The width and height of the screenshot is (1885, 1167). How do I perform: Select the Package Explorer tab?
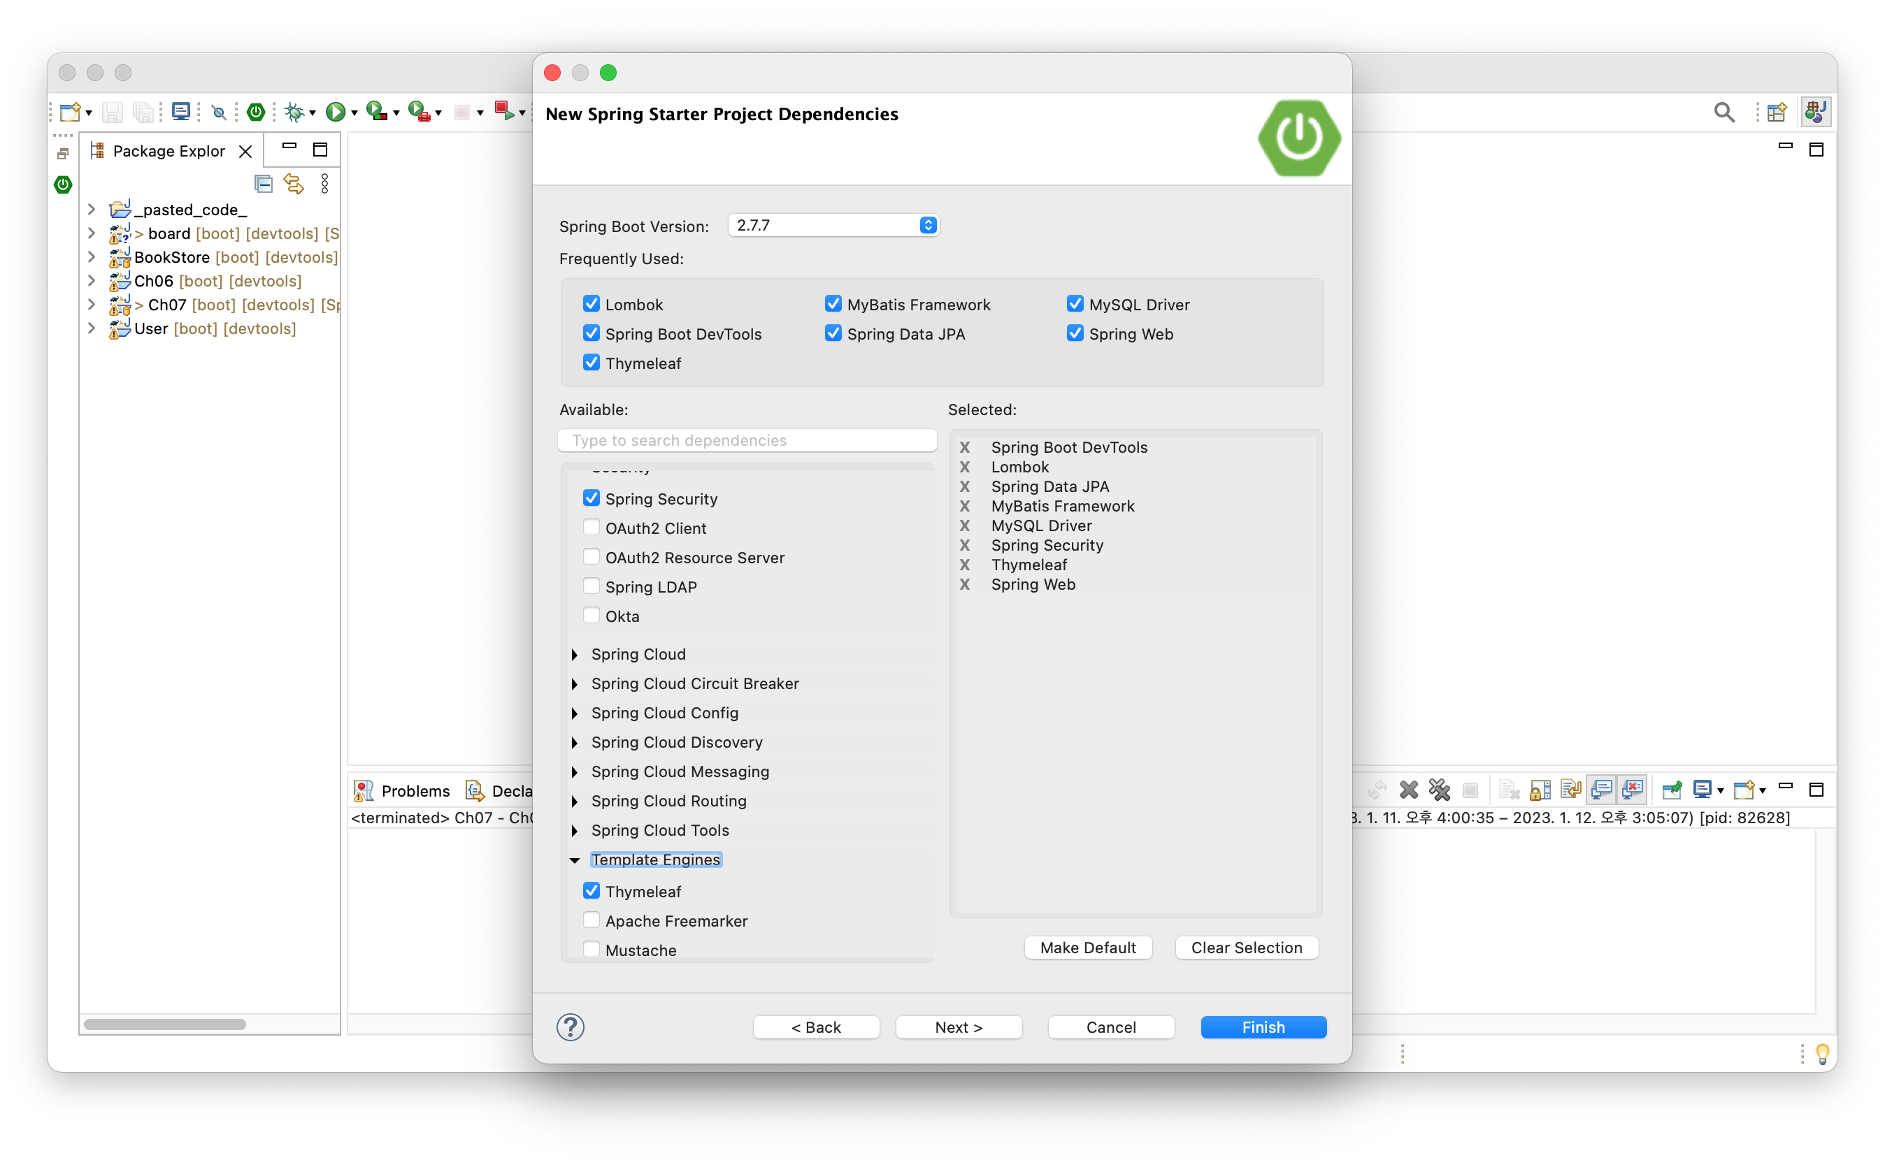(169, 151)
